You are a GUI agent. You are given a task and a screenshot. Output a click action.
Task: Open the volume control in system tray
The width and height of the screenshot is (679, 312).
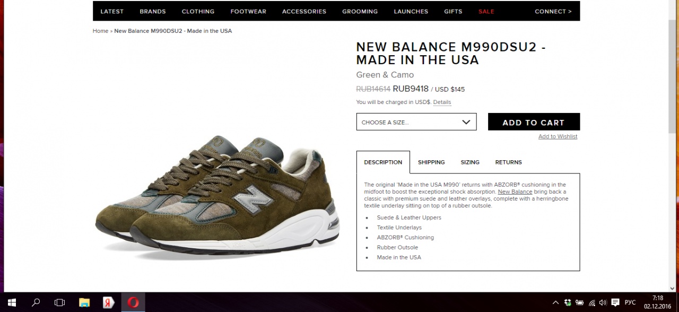click(603, 302)
